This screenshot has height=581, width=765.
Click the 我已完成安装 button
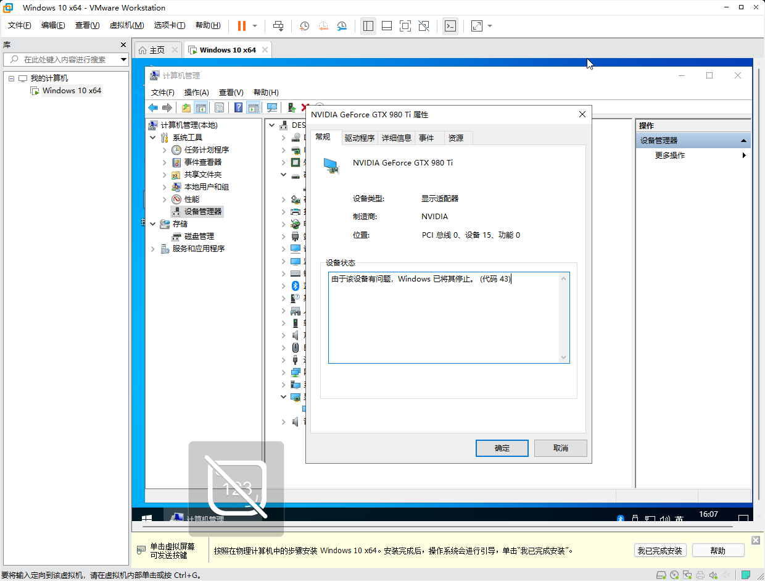point(660,551)
